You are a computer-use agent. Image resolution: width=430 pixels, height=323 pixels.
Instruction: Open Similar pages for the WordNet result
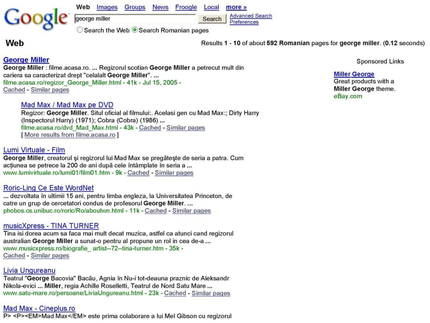point(191,211)
